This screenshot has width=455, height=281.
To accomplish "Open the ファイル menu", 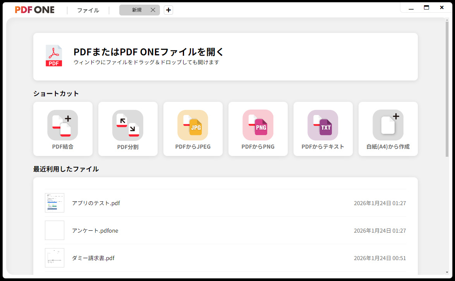I will [88, 10].
